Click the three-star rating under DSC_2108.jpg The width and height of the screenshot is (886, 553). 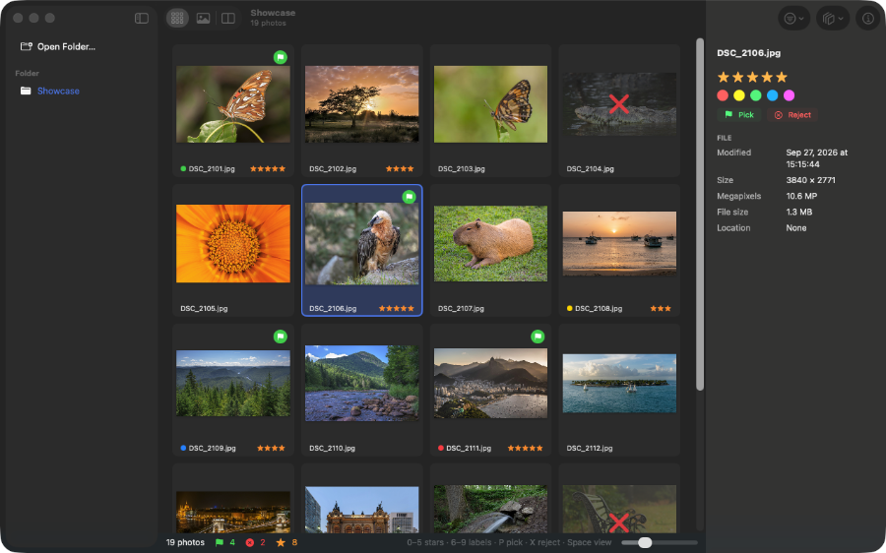point(661,308)
